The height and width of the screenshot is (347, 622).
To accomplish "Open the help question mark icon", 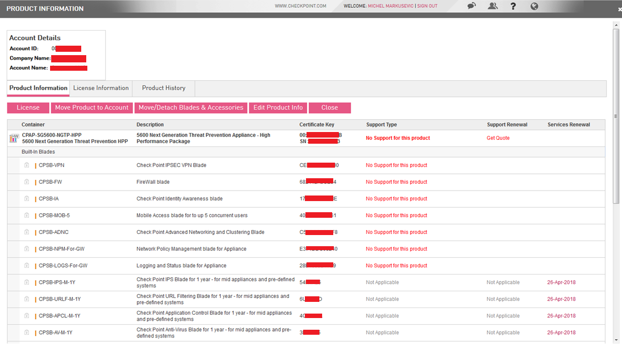I will click(x=514, y=6).
